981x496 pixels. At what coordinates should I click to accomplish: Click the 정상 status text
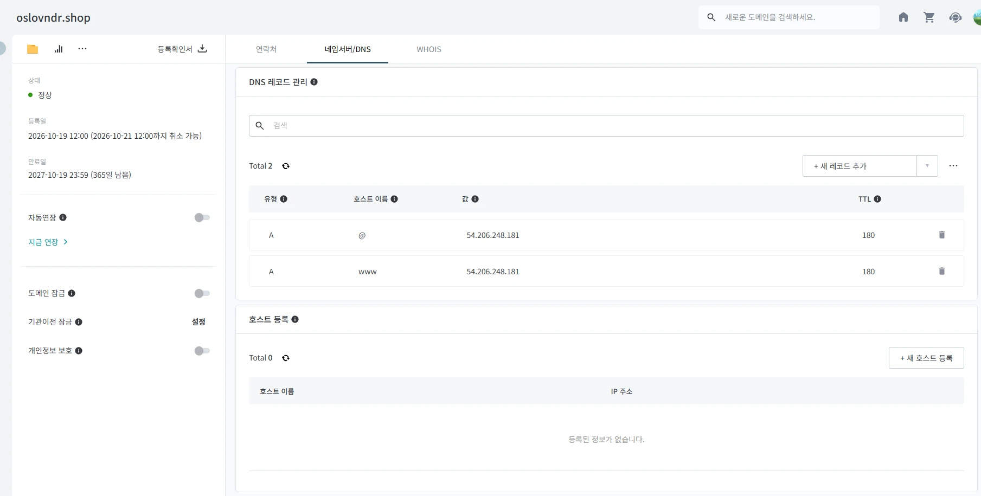point(45,95)
